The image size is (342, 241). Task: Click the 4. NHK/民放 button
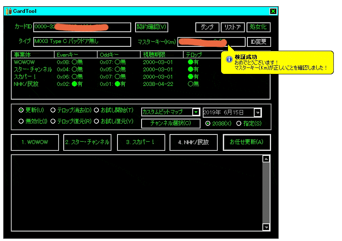(x=194, y=142)
